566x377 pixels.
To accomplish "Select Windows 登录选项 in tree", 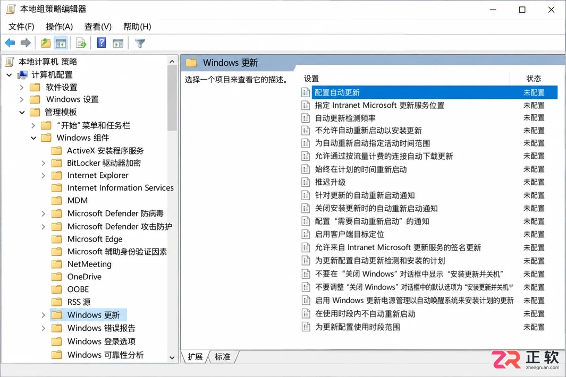I will pos(102,341).
